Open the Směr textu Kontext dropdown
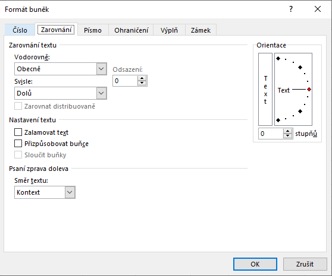Screen dimensions: 332x276 tap(45, 192)
